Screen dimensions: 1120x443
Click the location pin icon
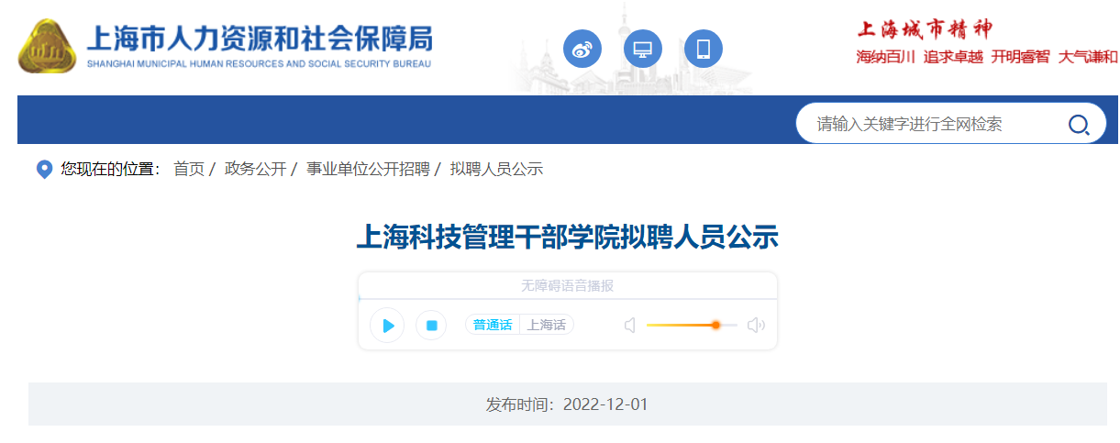(x=44, y=170)
